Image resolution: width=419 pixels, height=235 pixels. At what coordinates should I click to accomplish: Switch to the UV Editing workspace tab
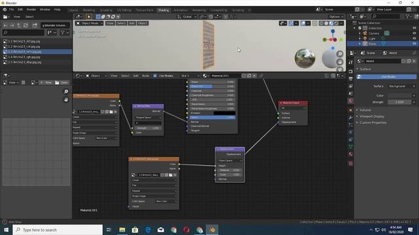124,10
